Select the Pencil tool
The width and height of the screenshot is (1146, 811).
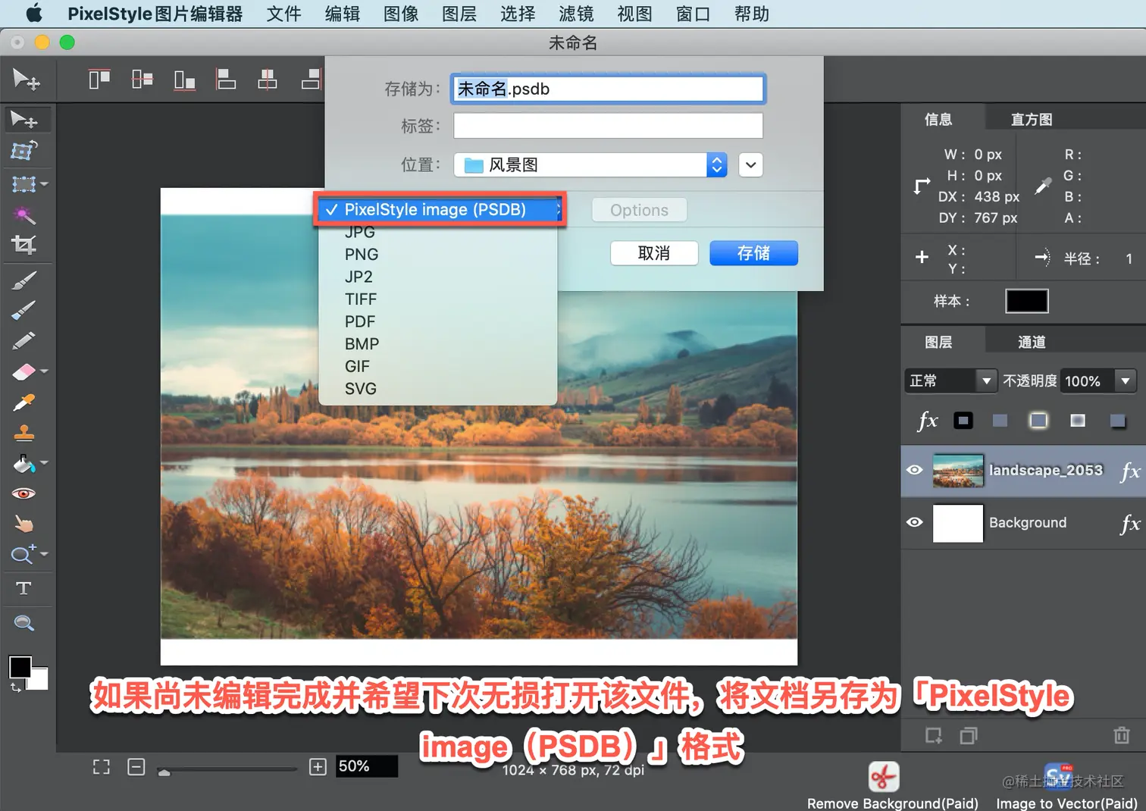pos(24,340)
